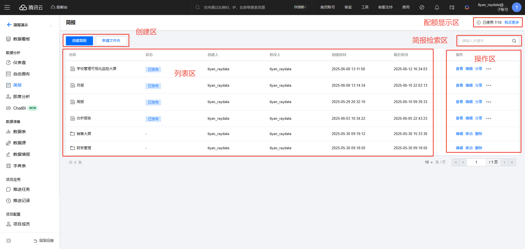Open the hamburger menu in the top bar
The height and width of the screenshot is (249, 525).
pyautogui.click(x=7, y=7)
